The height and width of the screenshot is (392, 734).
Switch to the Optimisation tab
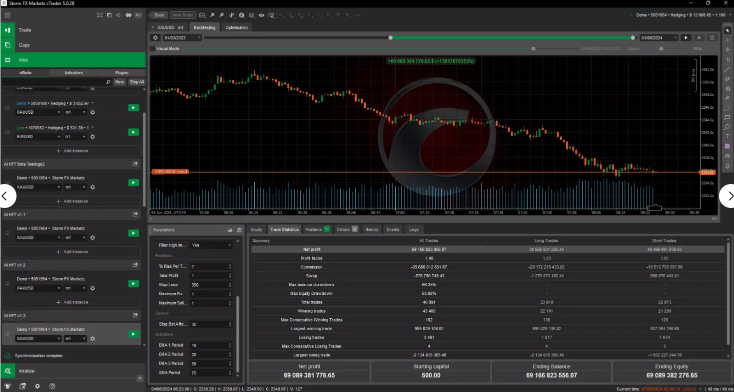(236, 27)
